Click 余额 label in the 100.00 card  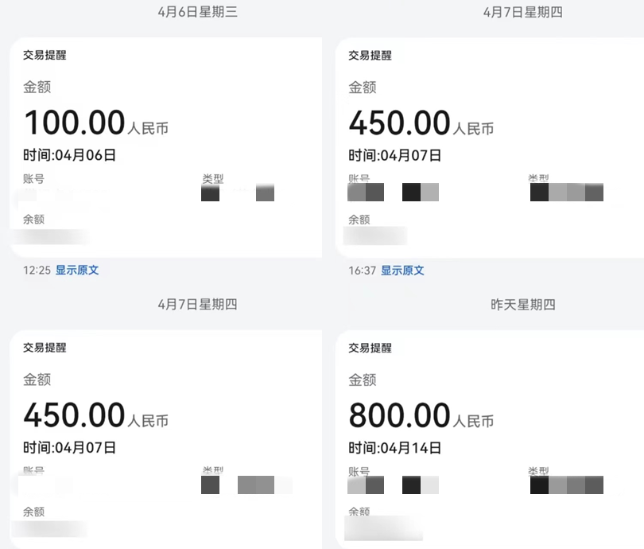(x=33, y=219)
